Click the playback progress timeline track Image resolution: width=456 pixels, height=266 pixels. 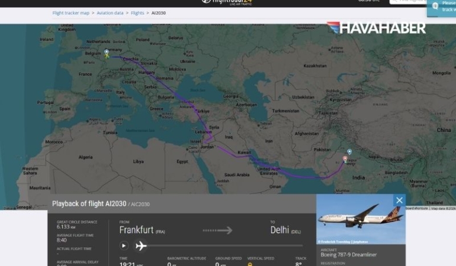pyautogui.click(x=224, y=246)
